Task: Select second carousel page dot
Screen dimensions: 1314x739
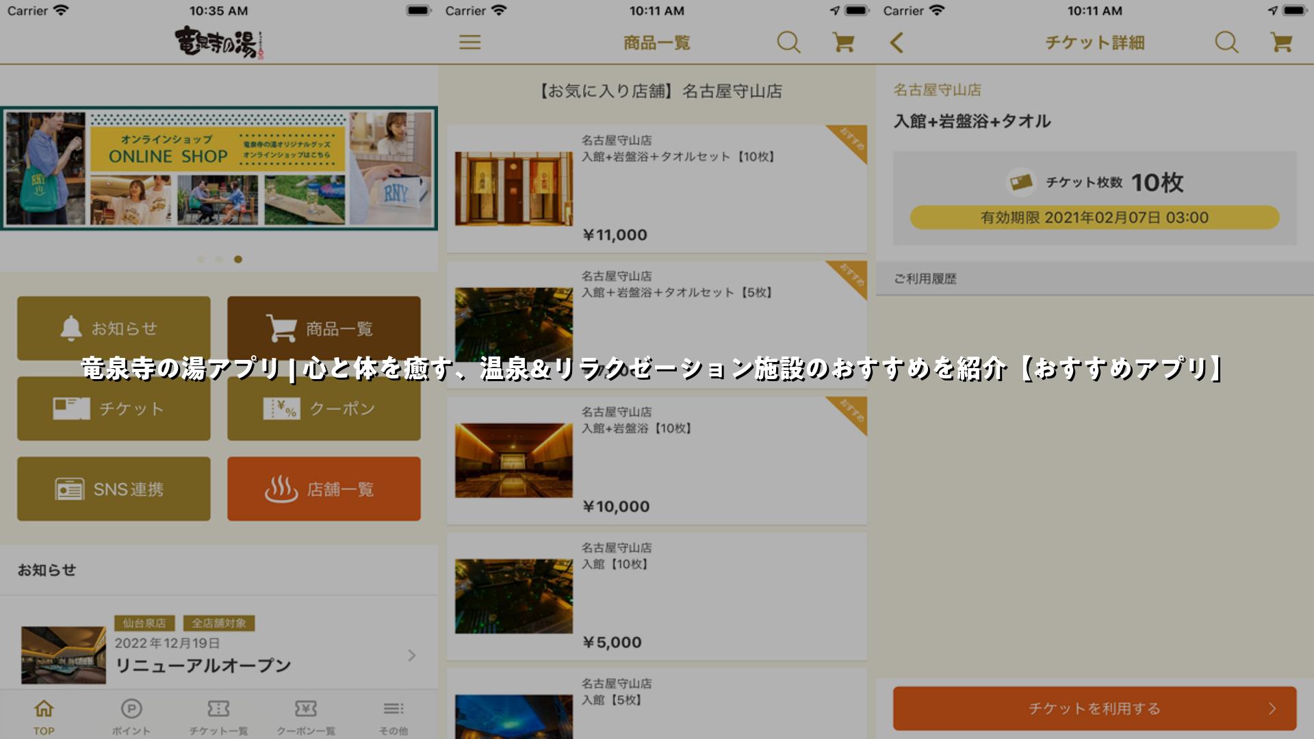Action: (x=219, y=259)
